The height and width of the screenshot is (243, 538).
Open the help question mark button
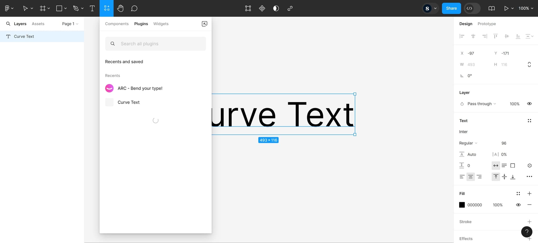coord(526,232)
